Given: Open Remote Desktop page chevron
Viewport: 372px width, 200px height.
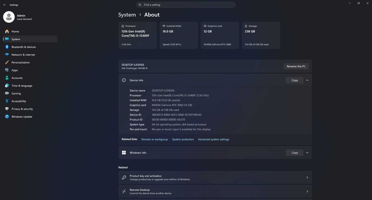Looking at the screenshot, I should pyautogui.click(x=307, y=191).
